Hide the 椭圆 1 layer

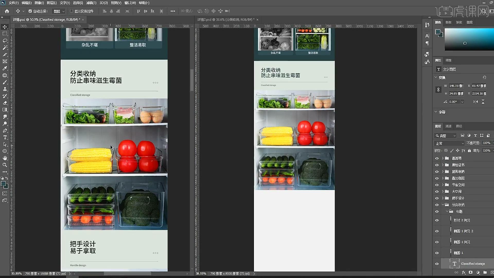pyautogui.click(x=437, y=253)
